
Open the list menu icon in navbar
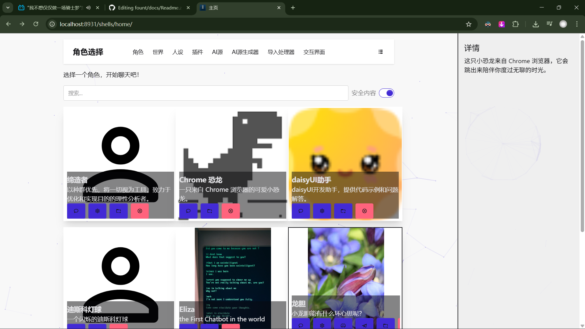(380, 52)
